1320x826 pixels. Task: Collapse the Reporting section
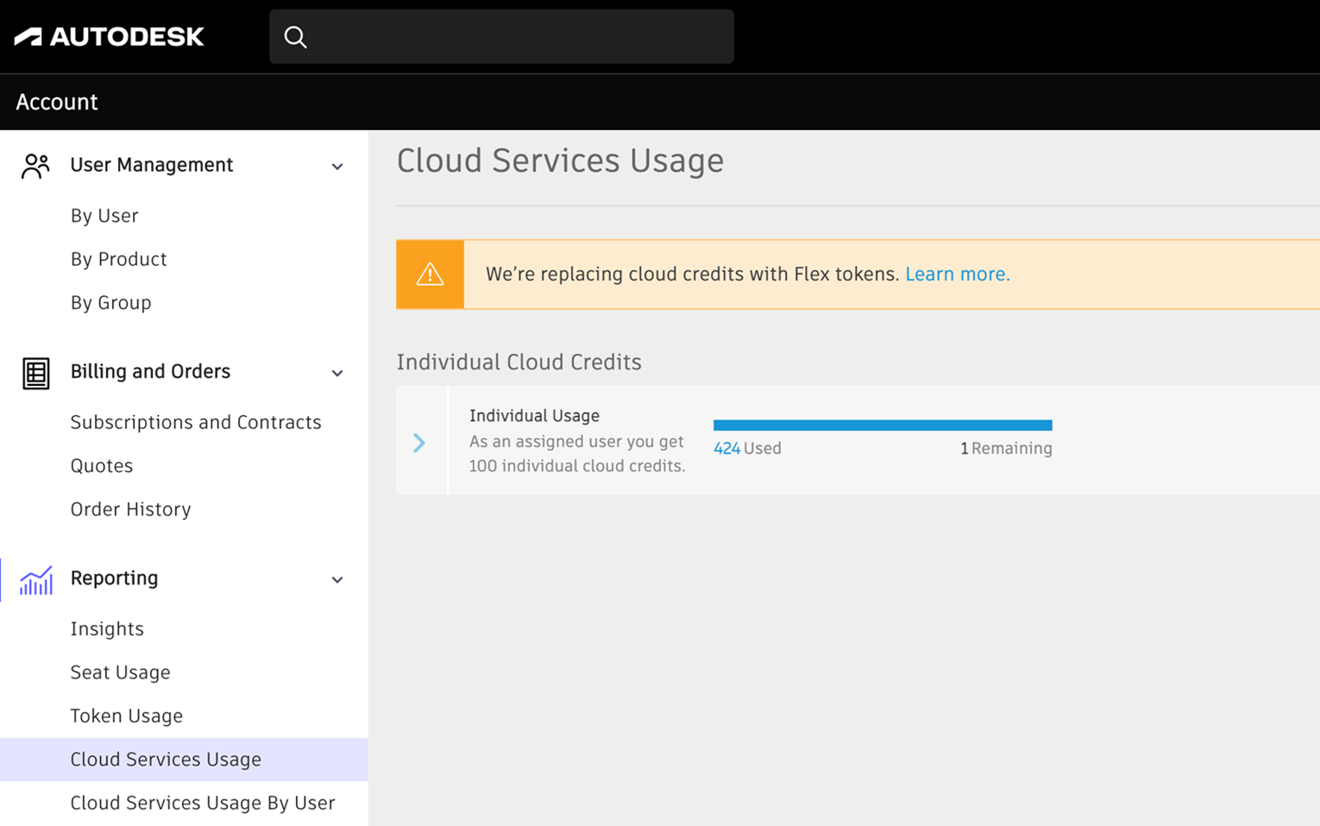point(336,579)
